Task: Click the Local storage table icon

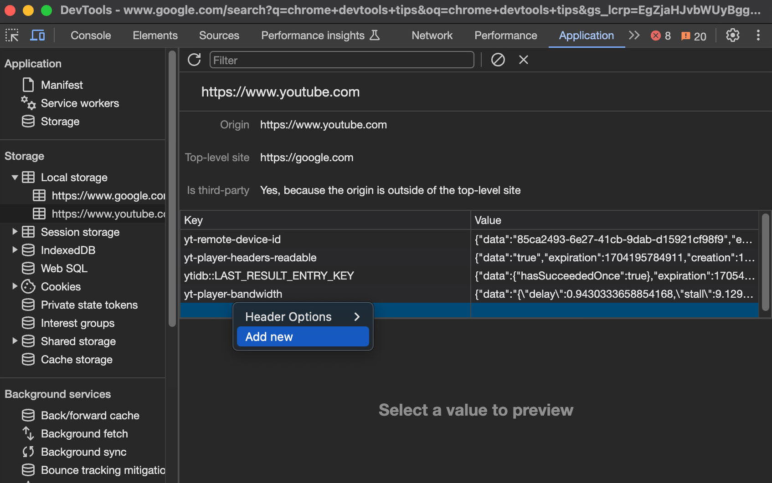Action: [x=28, y=177]
